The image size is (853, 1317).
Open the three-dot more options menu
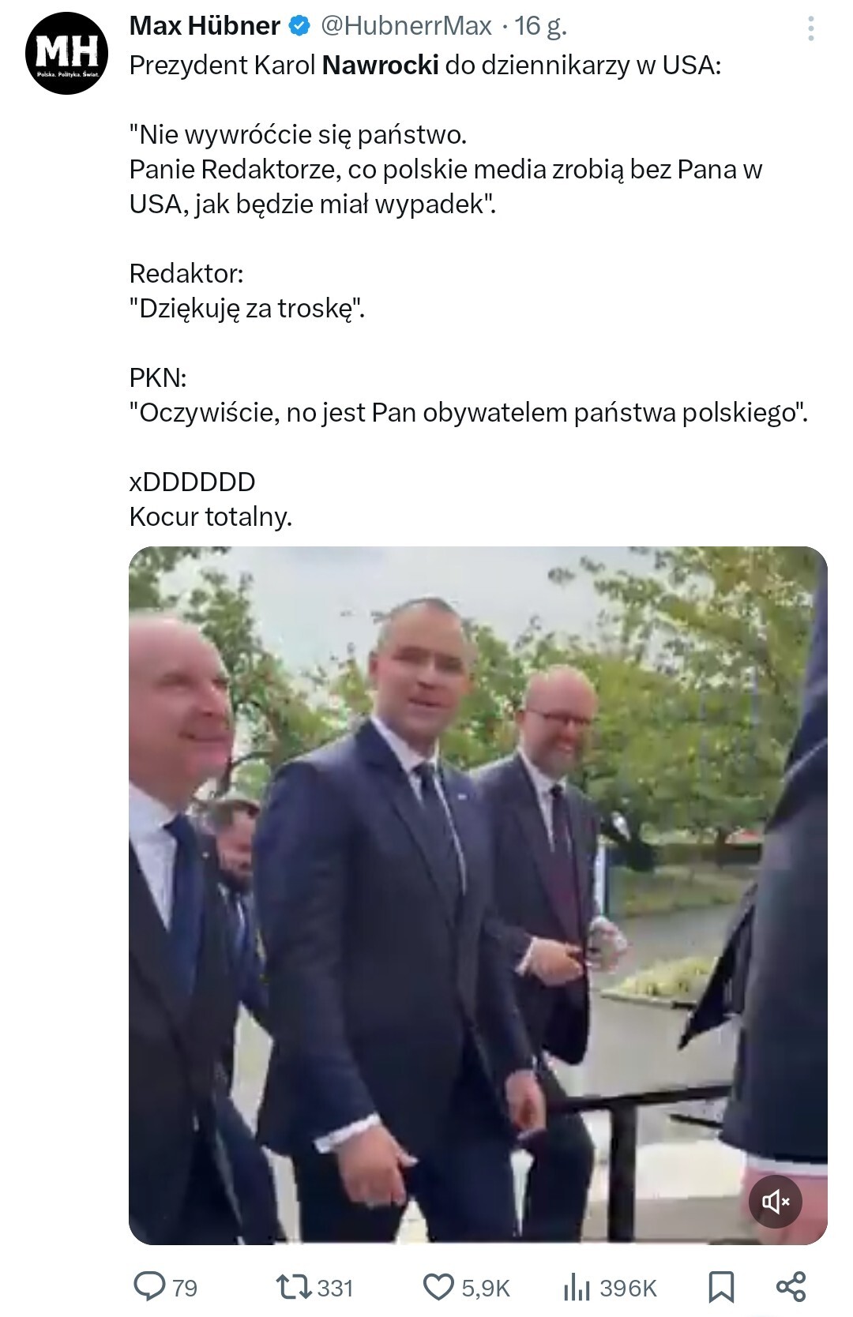811,29
